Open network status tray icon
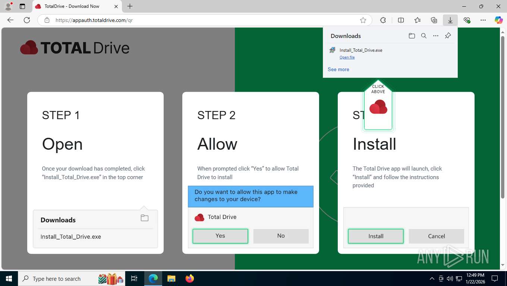Screen dimensions: 507x286 [459, 279]
